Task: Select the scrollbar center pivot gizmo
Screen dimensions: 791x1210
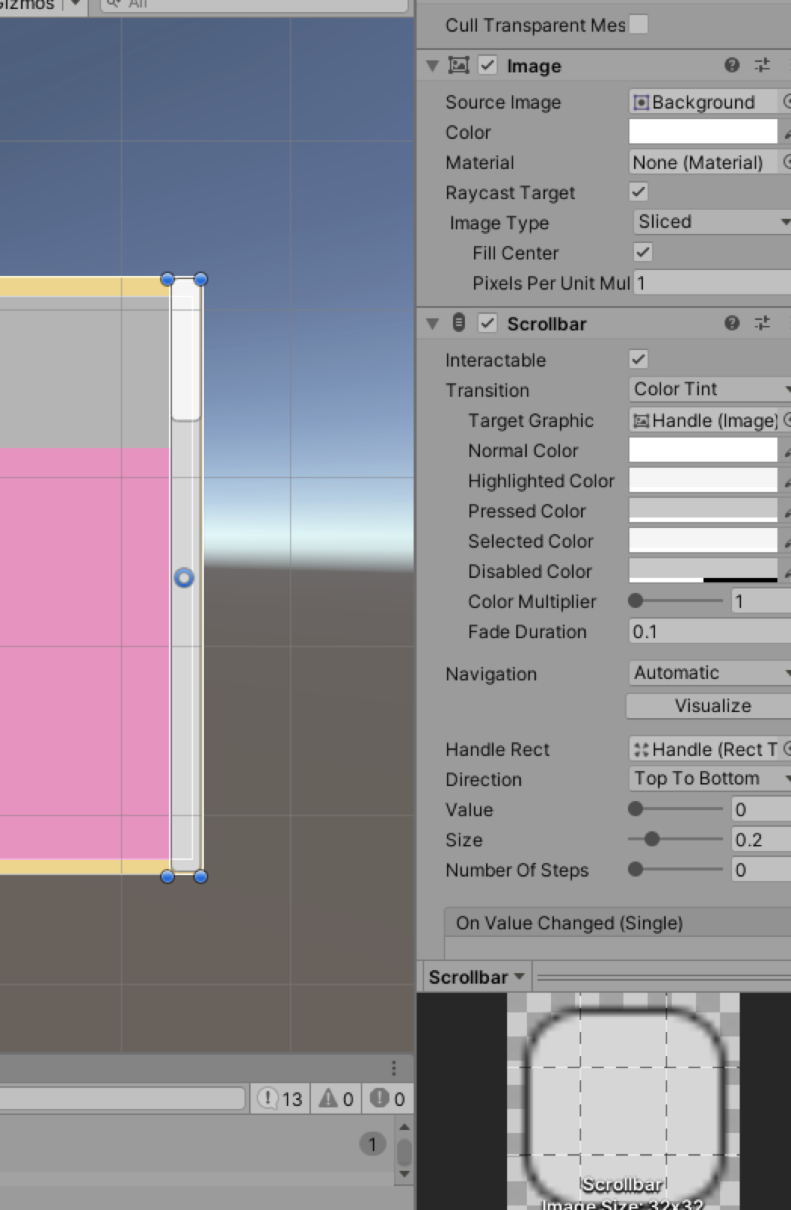Action: [184, 578]
